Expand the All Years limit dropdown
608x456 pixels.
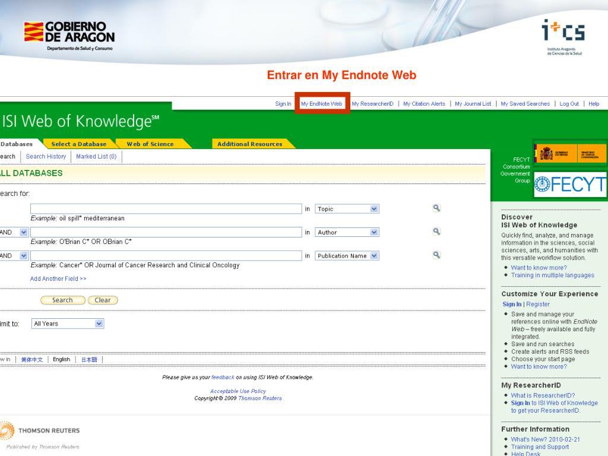pyautogui.click(x=68, y=324)
